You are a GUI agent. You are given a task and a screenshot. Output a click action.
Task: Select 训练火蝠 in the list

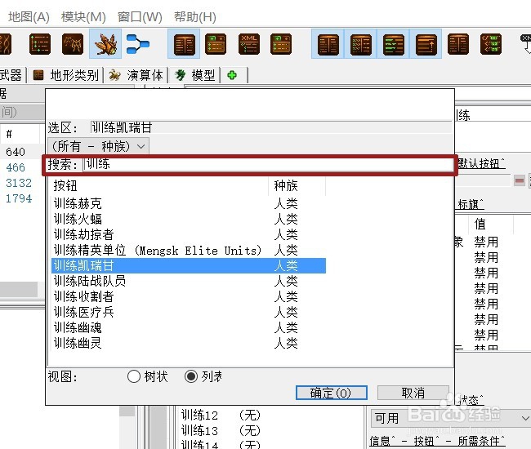(188, 219)
